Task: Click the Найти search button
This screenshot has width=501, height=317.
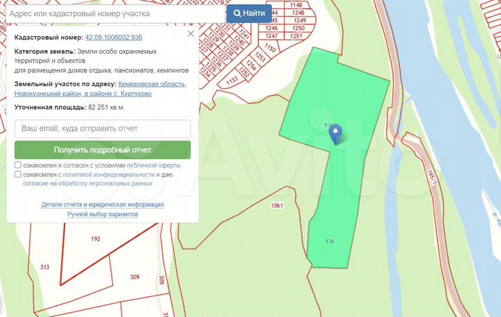Action: tap(249, 13)
